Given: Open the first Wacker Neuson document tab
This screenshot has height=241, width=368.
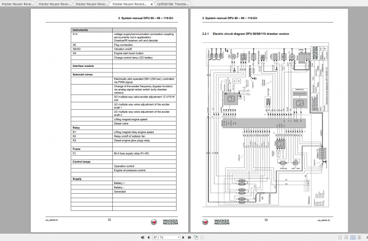Looking at the screenshot, I should [x=18, y=4].
